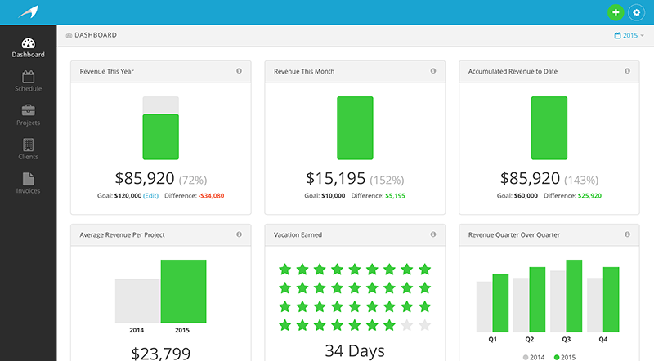Expand the 2015 year dropdown
This screenshot has width=654, height=361.
[x=629, y=36]
